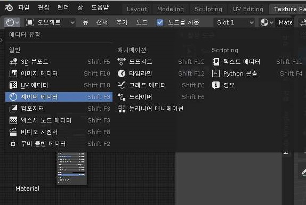
Task: Choose 도프시트 animation editor
Action: (x=161, y=62)
